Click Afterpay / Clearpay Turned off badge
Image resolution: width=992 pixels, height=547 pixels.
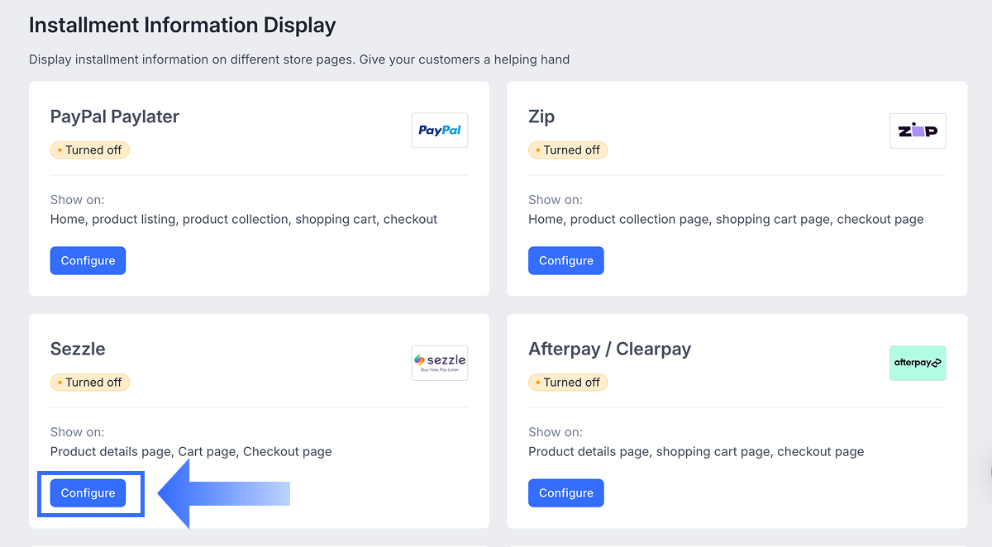pyautogui.click(x=568, y=382)
